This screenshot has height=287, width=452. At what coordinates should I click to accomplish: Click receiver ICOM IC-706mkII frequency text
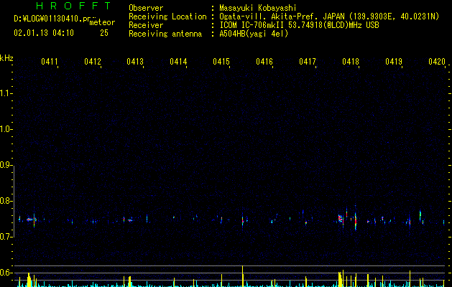tap(299, 25)
